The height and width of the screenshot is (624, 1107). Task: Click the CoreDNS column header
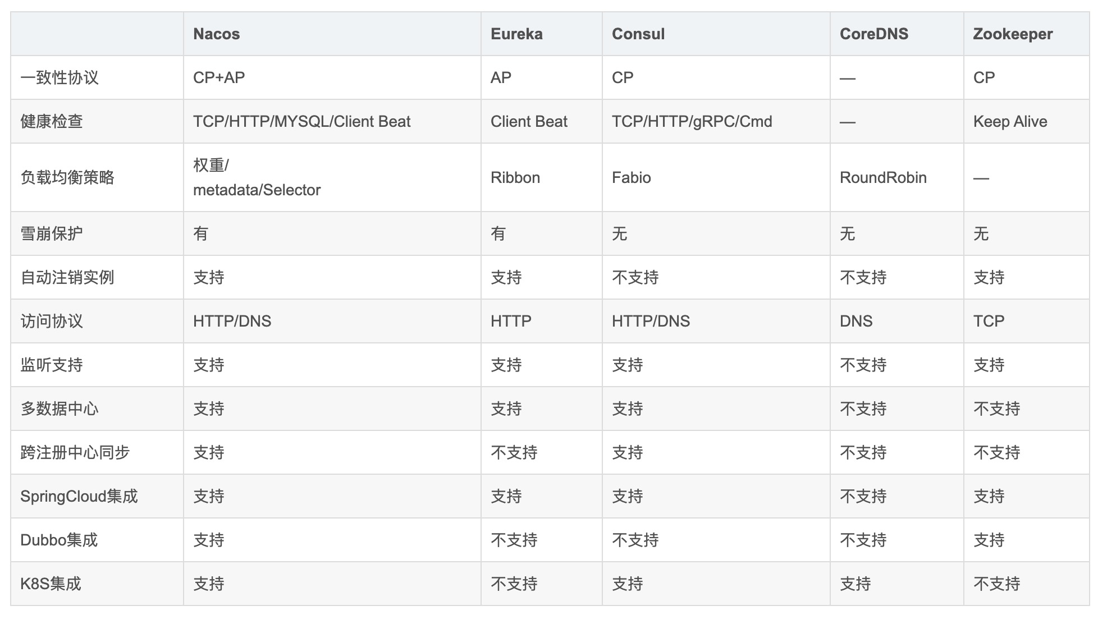pos(873,34)
